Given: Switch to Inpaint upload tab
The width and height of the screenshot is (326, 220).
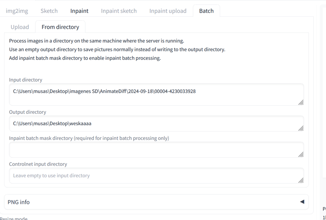Looking at the screenshot, I should (x=168, y=11).
